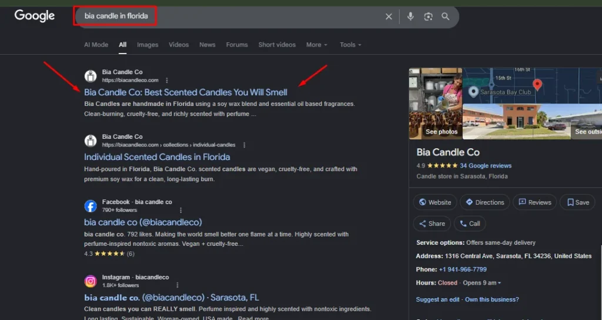Viewport: 602px width, 320px height.
Task: Start voice search with microphone icon
Action: click(410, 16)
